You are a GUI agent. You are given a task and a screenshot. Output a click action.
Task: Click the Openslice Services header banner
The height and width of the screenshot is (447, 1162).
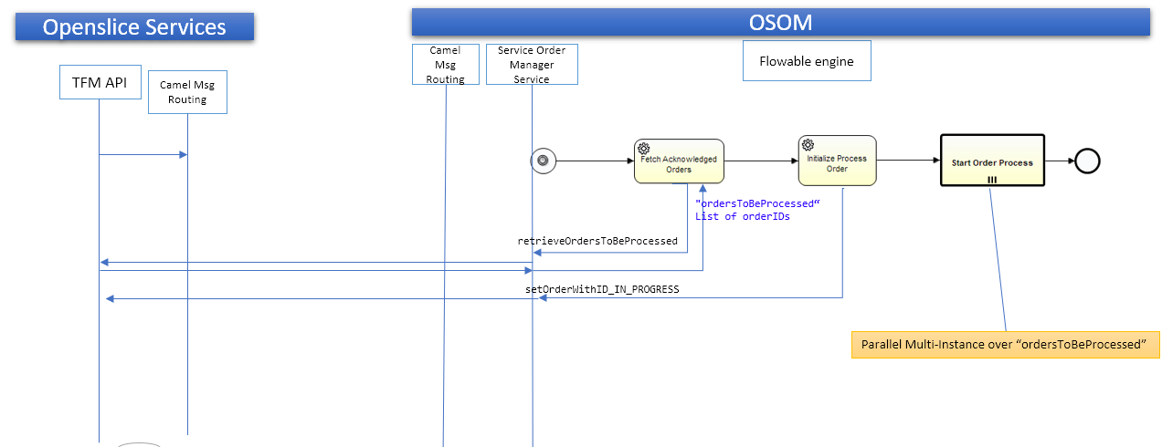pyautogui.click(x=134, y=27)
